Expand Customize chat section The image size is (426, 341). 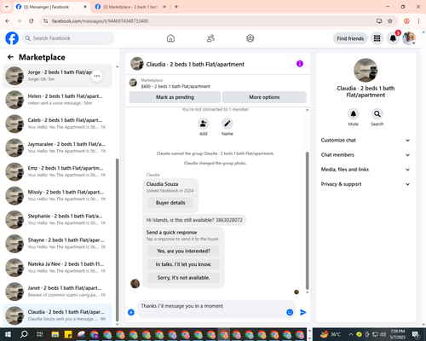tap(366, 140)
